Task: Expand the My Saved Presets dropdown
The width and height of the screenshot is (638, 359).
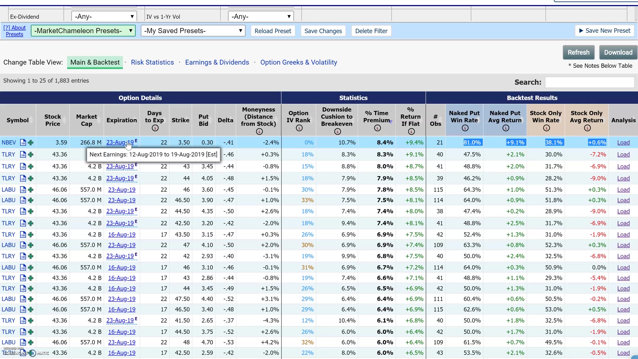Action: [193, 31]
